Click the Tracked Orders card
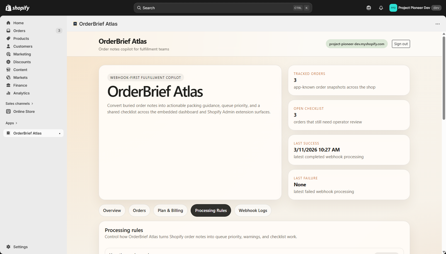Screen dimensions: 446x254 pyautogui.click(x=349, y=80)
